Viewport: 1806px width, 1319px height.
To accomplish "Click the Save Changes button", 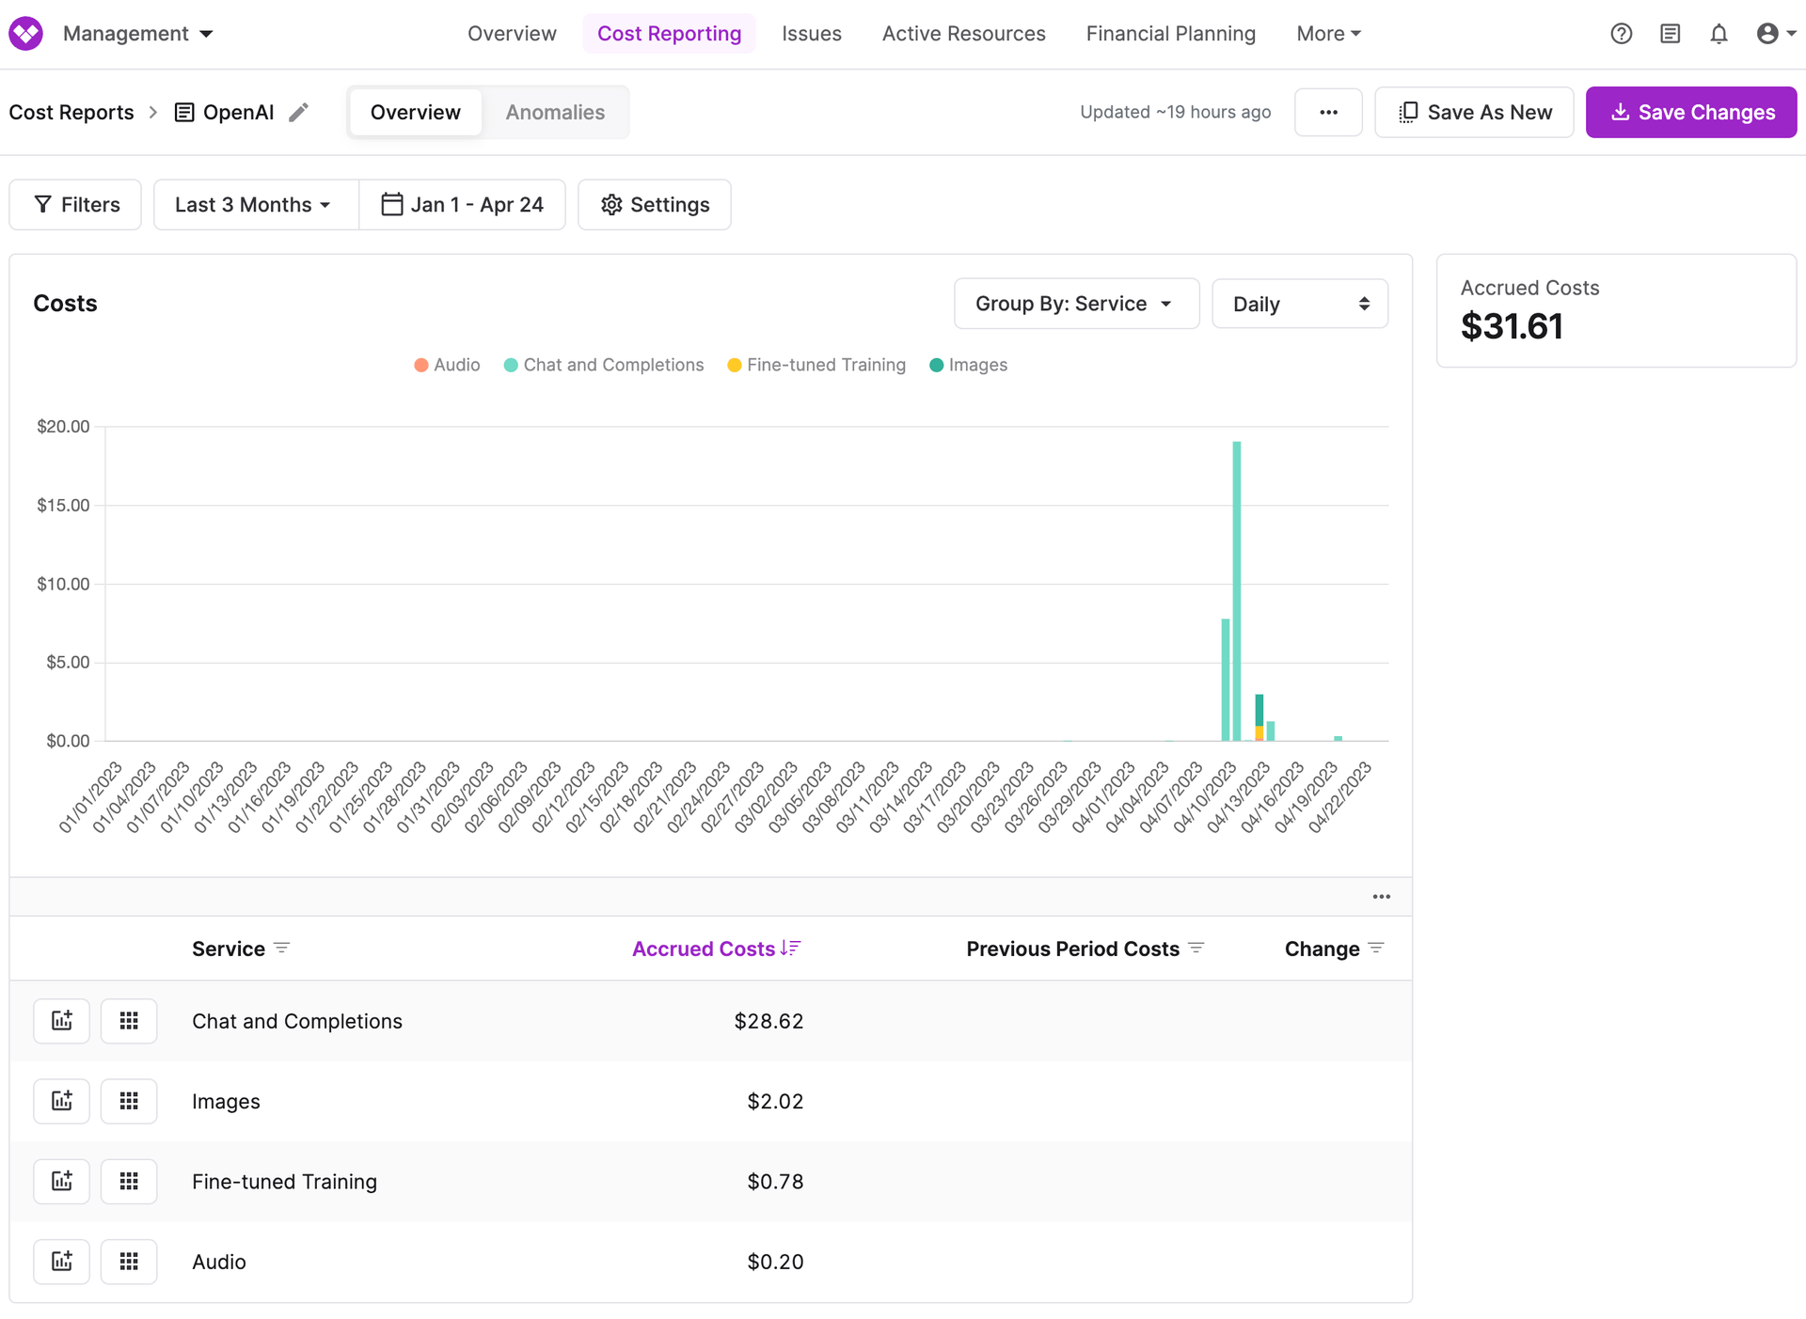I will [1690, 112].
